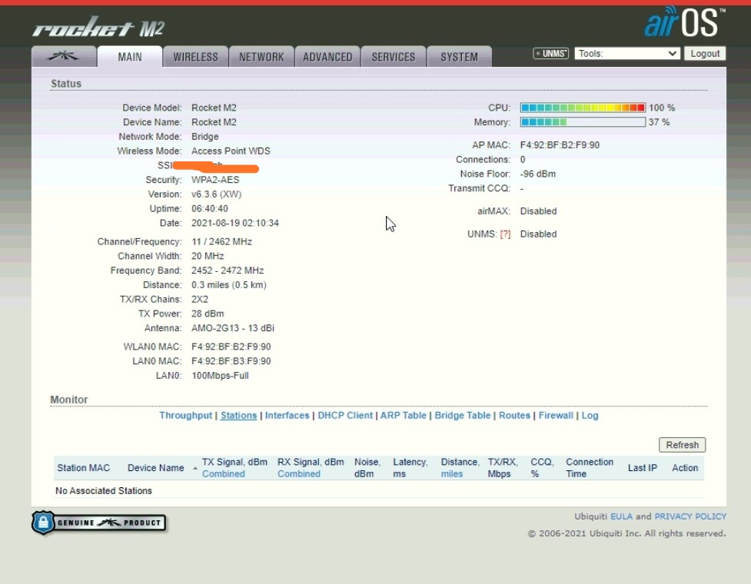Click the Noise, dBm column header
This screenshot has width=751, height=584.
pyautogui.click(x=367, y=468)
